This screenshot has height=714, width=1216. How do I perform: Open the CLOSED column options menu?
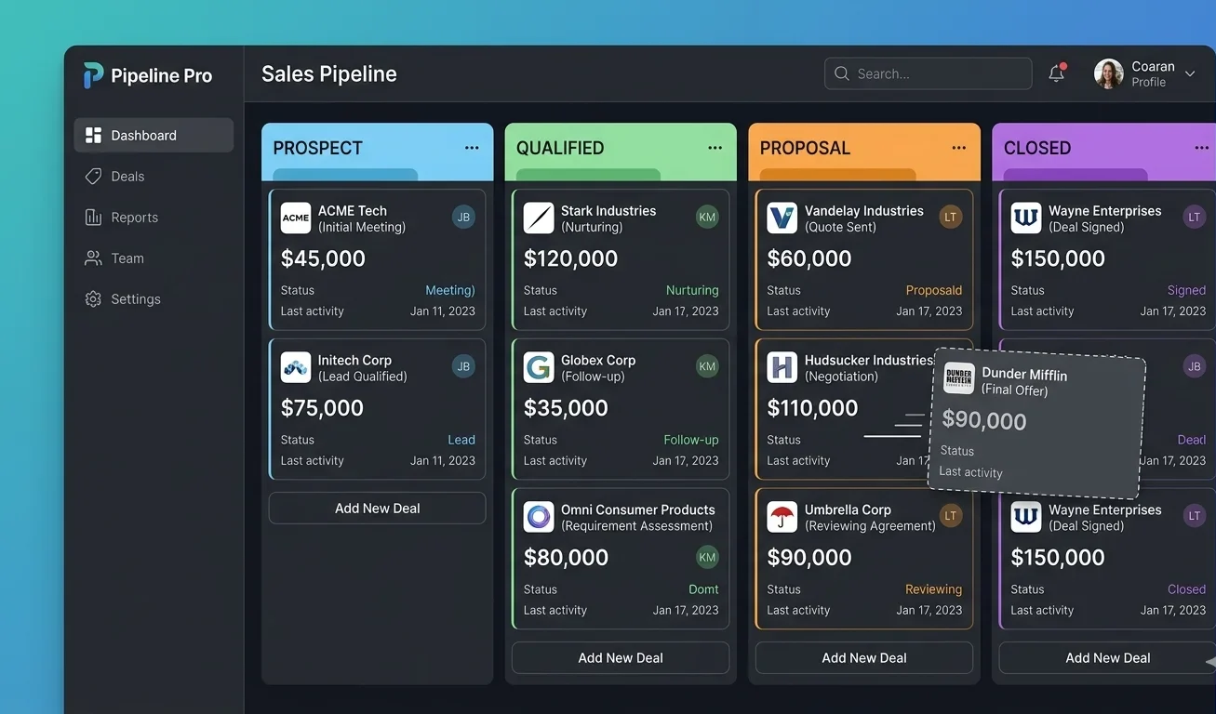[x=1203, y=146]
